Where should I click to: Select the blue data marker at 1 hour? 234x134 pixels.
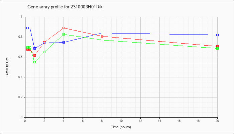[x=35, y=48]
